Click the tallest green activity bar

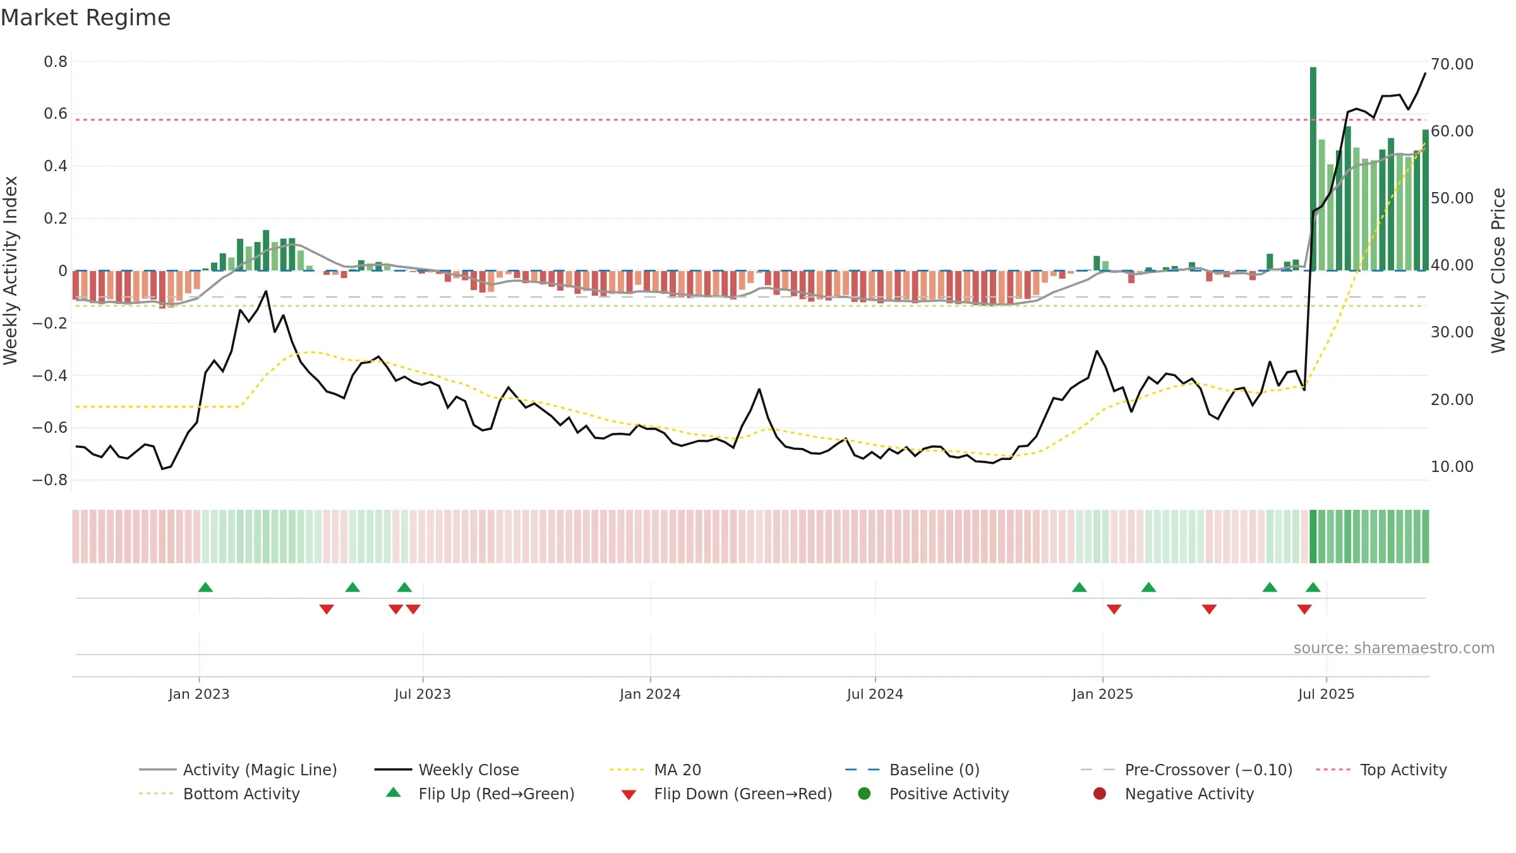click(1313, 169)
